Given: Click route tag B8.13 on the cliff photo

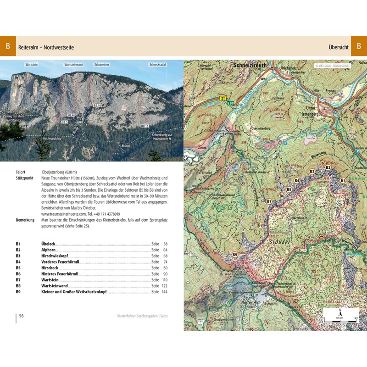Looking at the screenshot, I should click(145, 126).
